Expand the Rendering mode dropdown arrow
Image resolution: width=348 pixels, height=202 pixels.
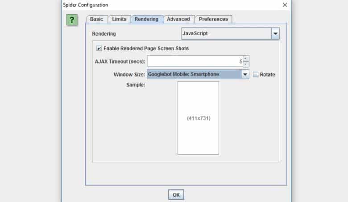(x=275, y=33)
